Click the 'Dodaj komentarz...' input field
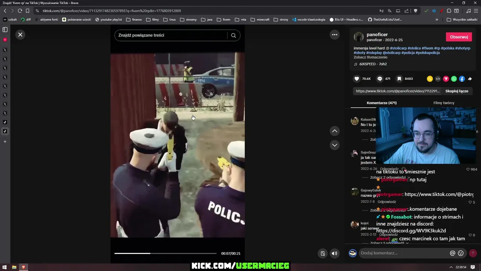 [404, 253]
